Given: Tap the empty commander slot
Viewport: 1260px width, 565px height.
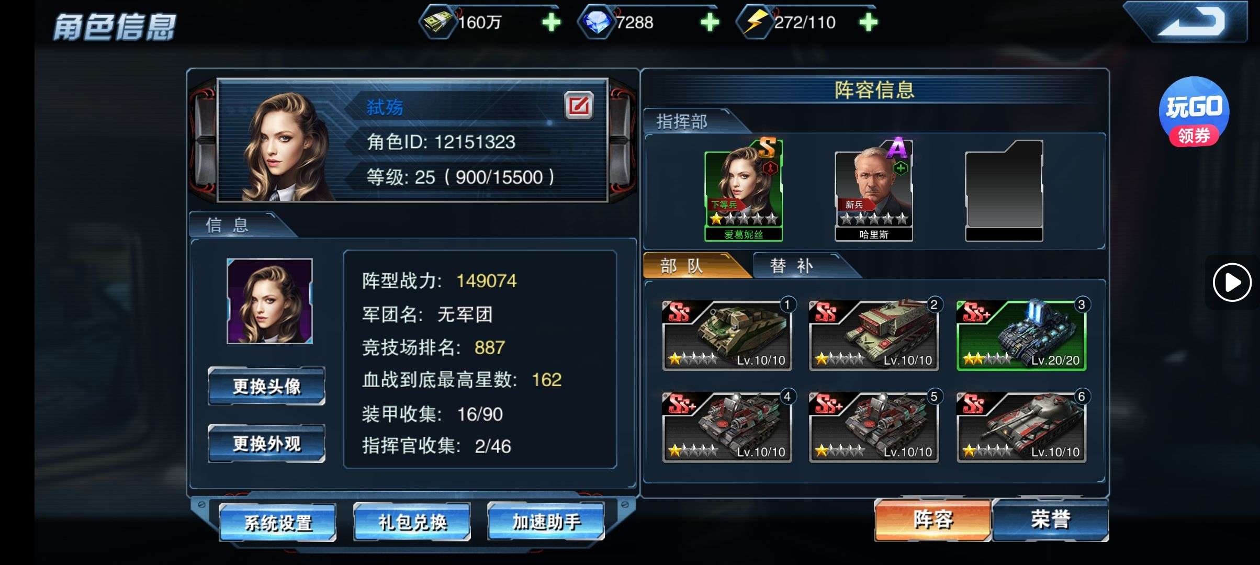Looking at the screenshot, I should pyautogui.click(x=1004, y=191).
